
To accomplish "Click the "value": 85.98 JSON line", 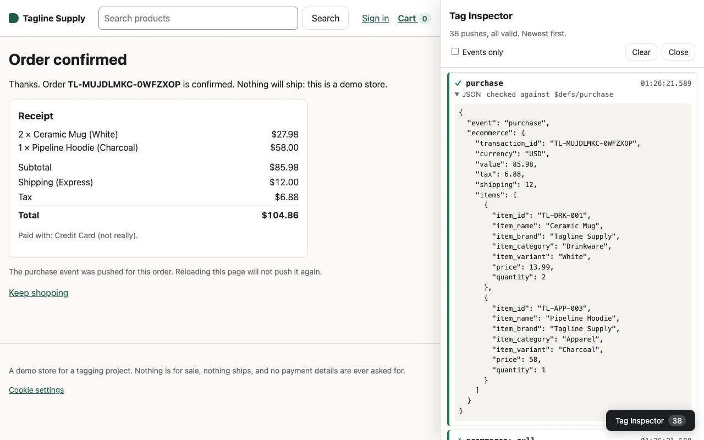I will pyautogui.click(x=506, y=164).
